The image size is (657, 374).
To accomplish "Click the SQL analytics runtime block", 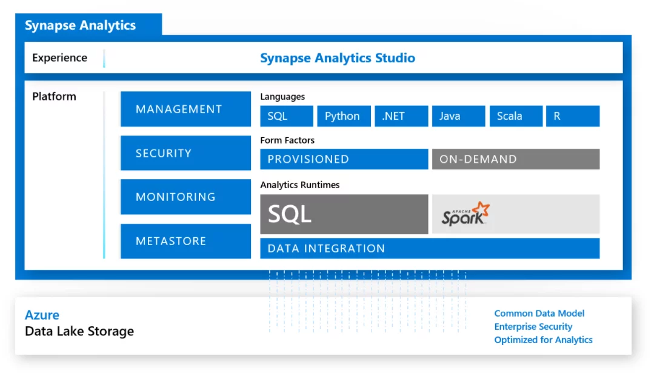I will 344,214.
